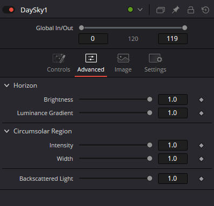Add keyframe for Luminance Gradient

click(x=201, y=113)
